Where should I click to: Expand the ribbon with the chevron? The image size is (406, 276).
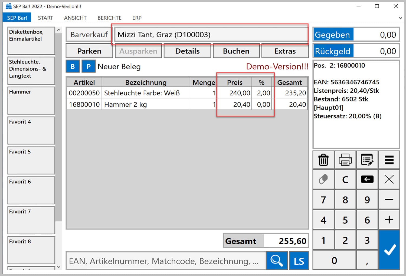400,18
